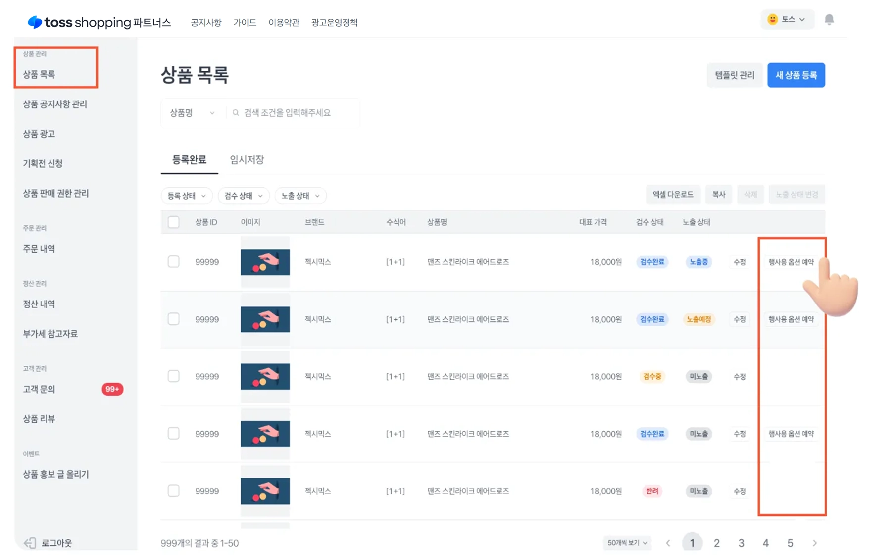Go to next page arrow
The height and width of the screenshot is (557, 896).
point(815,543)
